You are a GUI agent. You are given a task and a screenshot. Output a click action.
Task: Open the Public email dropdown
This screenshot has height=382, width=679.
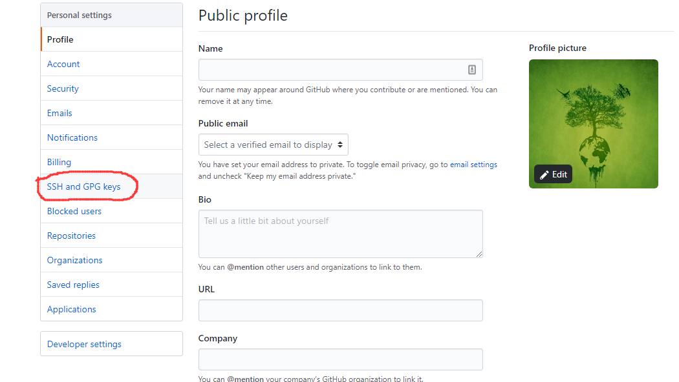[x=274, y=145]
